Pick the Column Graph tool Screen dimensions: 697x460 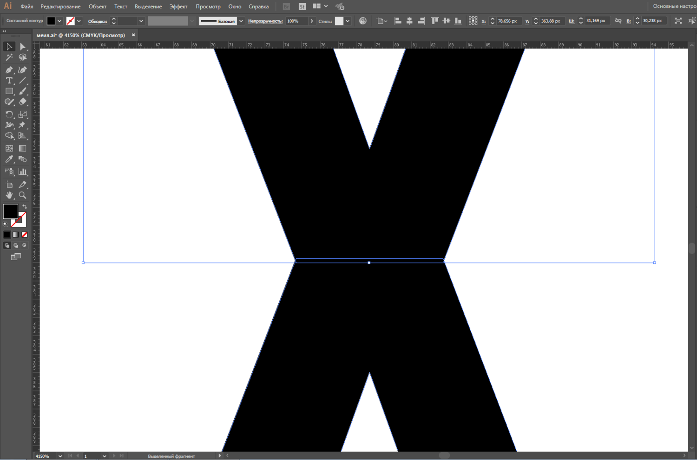(x=22, y=172)
